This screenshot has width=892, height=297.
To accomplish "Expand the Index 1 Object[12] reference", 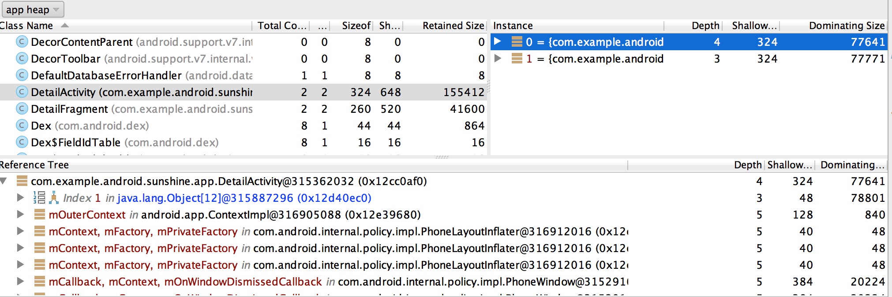I will [20, 197].
